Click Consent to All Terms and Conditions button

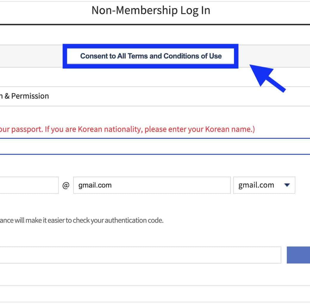pos(151,56)
